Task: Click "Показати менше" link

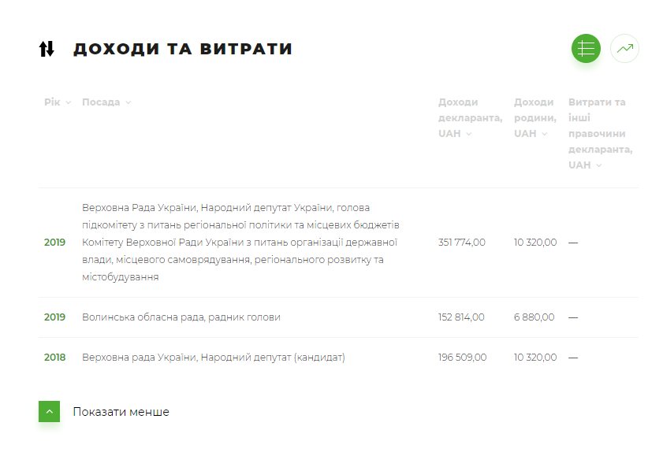Action: point(121,412)
